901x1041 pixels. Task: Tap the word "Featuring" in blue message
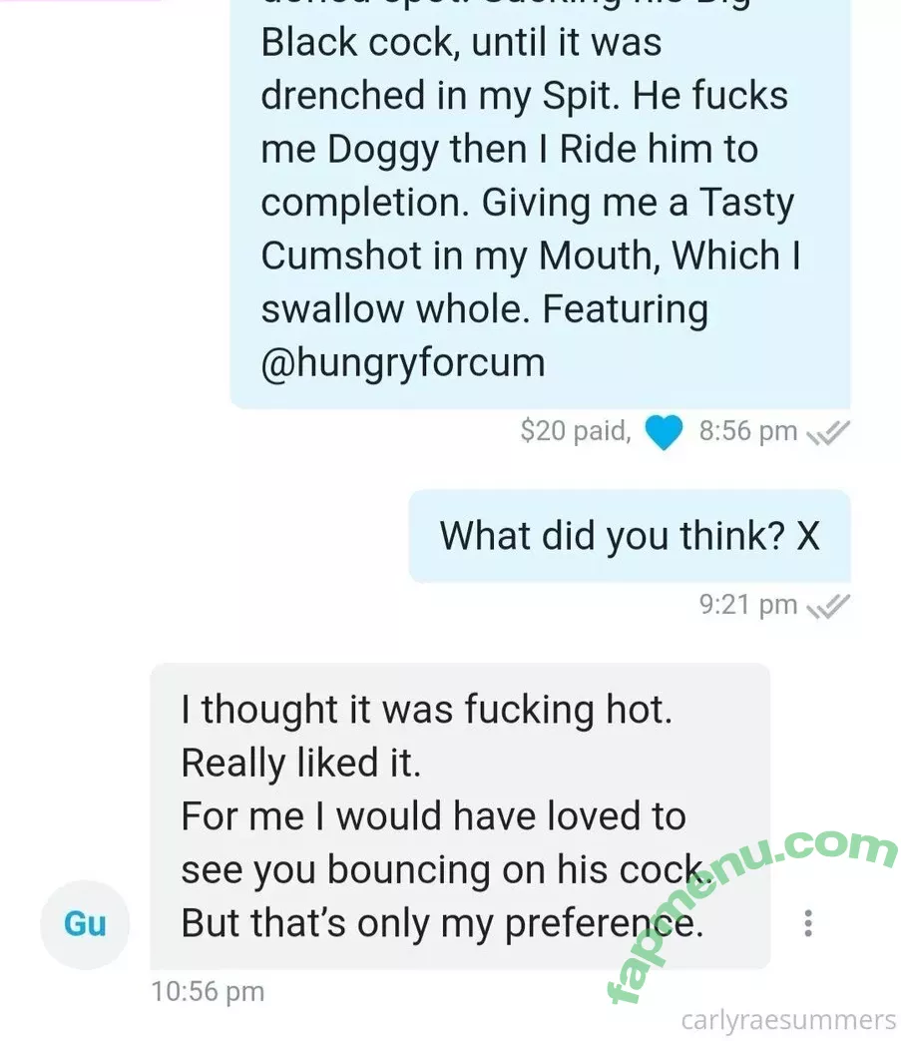(625, 310)
